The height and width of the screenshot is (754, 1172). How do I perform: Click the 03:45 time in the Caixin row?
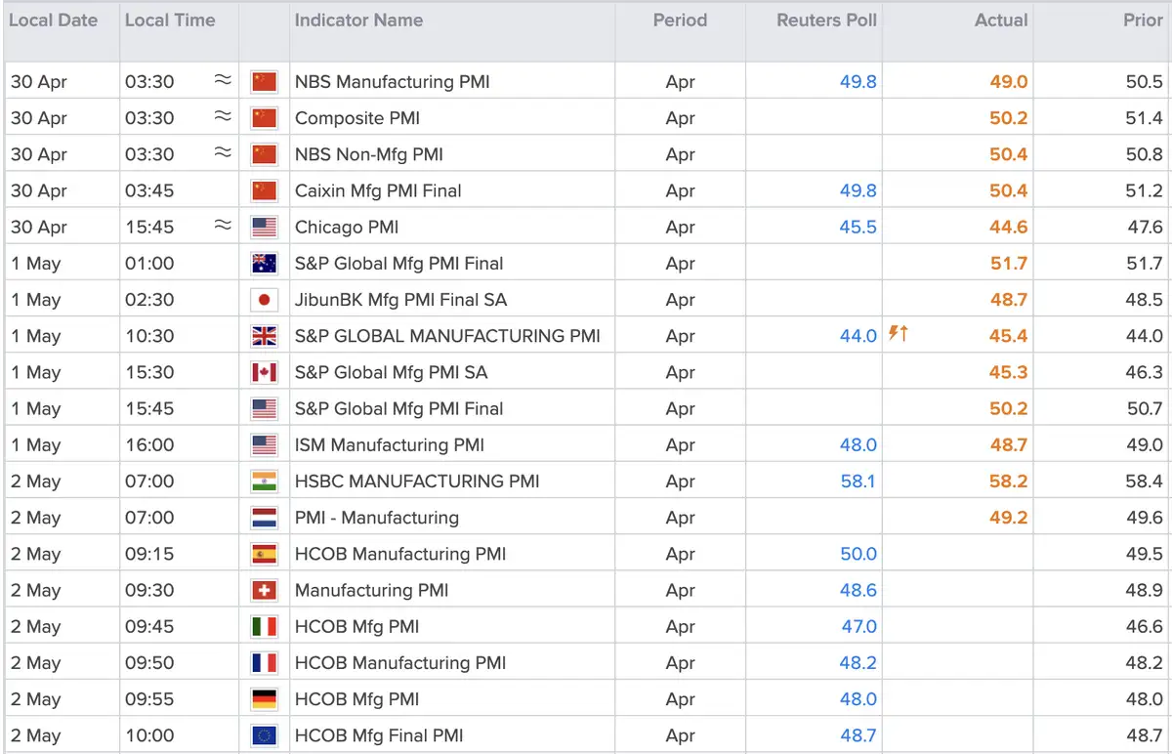tap(149, 190)
